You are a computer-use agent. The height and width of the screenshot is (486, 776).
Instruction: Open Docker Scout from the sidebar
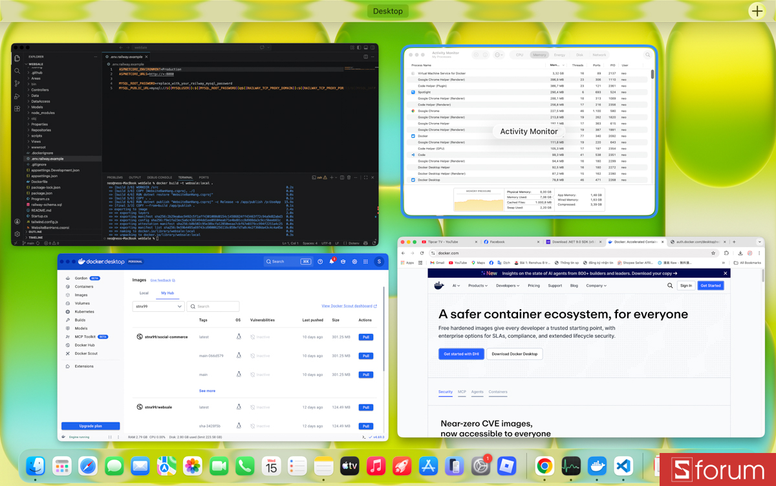tap(86, 353)
